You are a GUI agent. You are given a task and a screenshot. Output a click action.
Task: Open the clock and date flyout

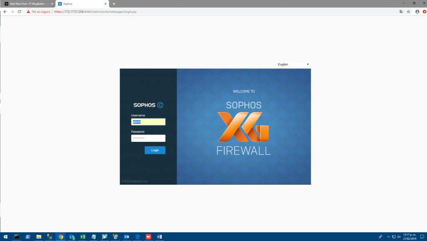409,237
